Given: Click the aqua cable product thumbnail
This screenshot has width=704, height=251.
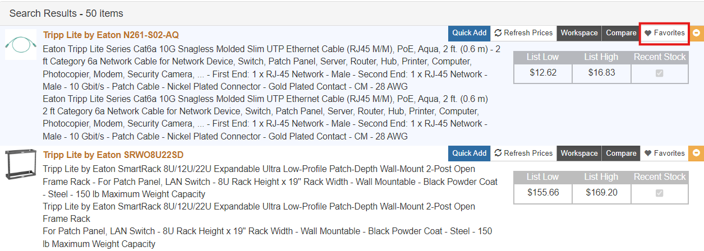Looking at the screenshot, I should tap(21, 45).
